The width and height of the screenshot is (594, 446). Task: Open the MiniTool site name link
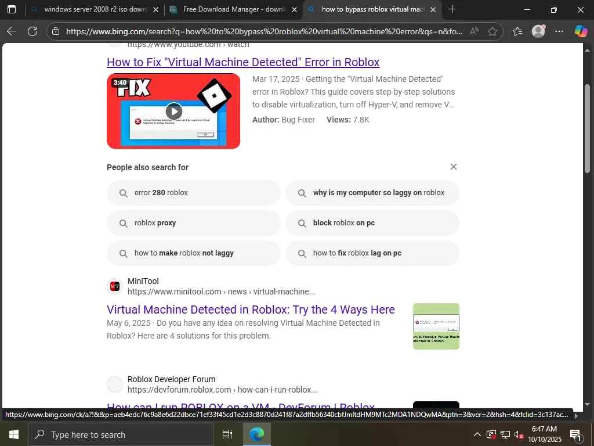143,281
